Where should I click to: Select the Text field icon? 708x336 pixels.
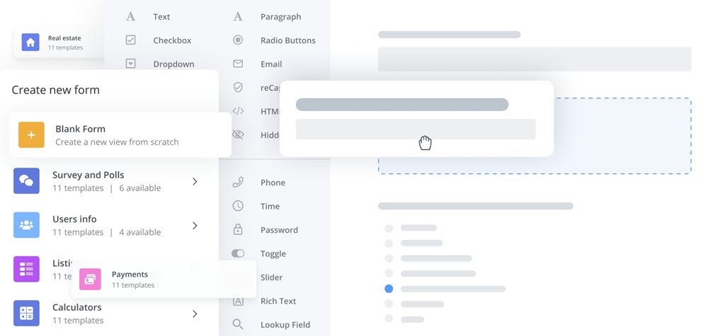[130, 17]
